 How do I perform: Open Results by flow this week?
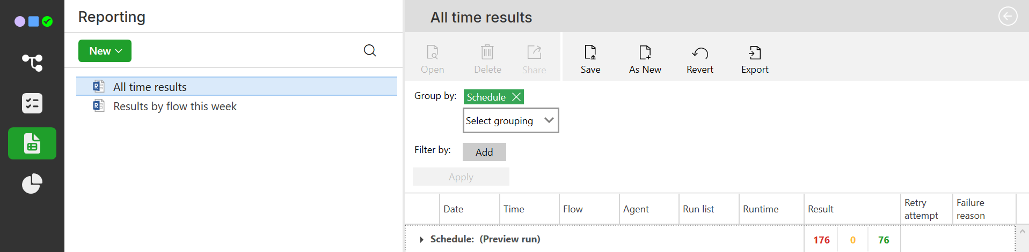174,106
